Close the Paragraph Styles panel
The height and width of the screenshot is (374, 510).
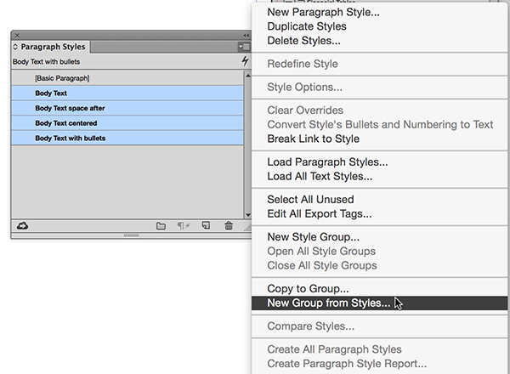tap(17, 36)
